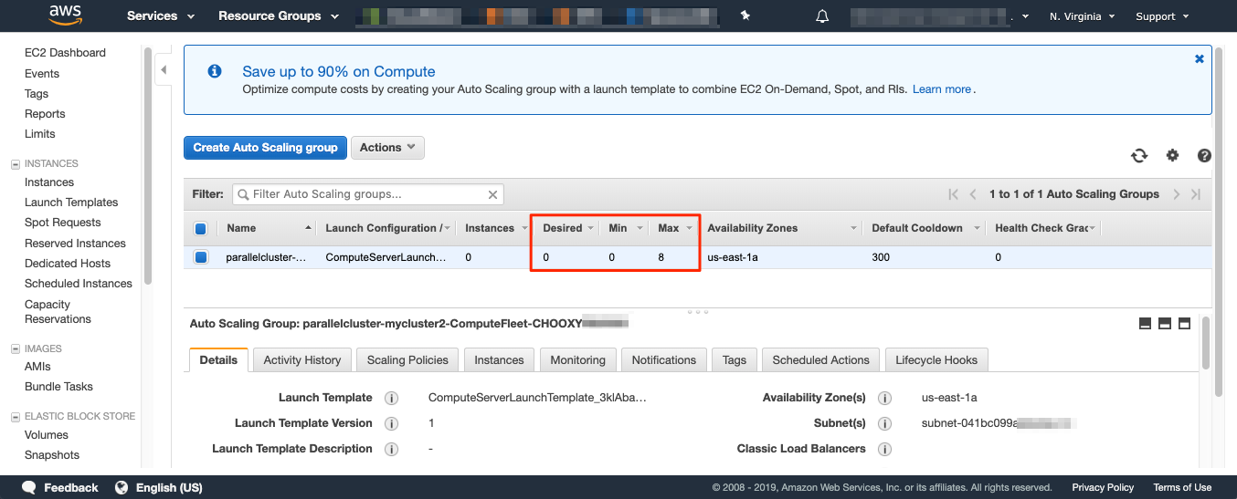Image resolution: width=1237 pixels, height=499 pixels.
Task: Open the Terms of Use link
Action: pos(1182,487)
